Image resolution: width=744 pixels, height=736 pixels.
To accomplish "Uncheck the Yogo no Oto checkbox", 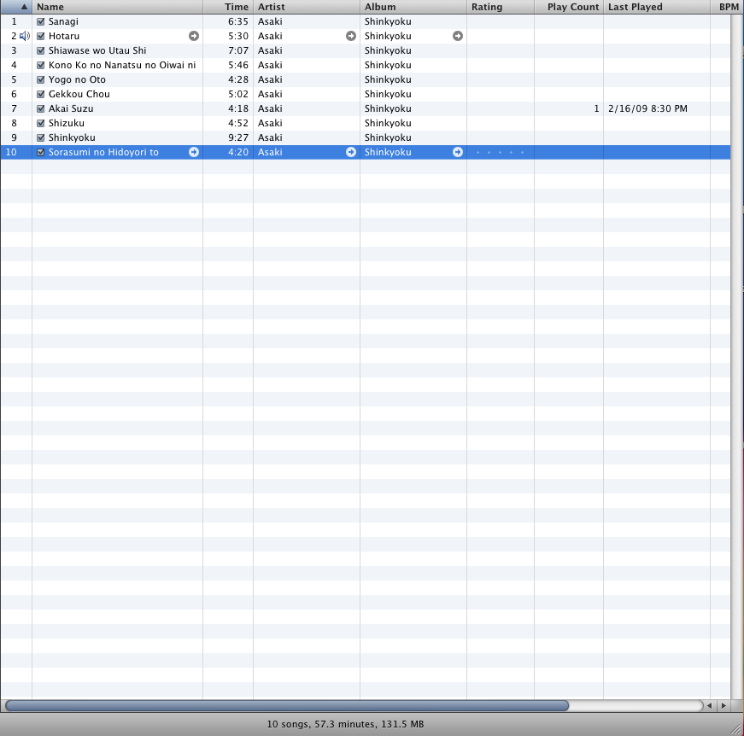I will click(41, 79).
